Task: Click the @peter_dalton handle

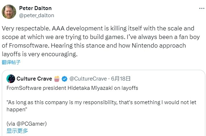Action: (37, 15)
